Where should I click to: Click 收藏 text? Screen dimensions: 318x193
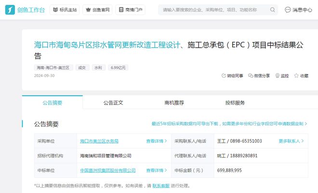(304, 76)
